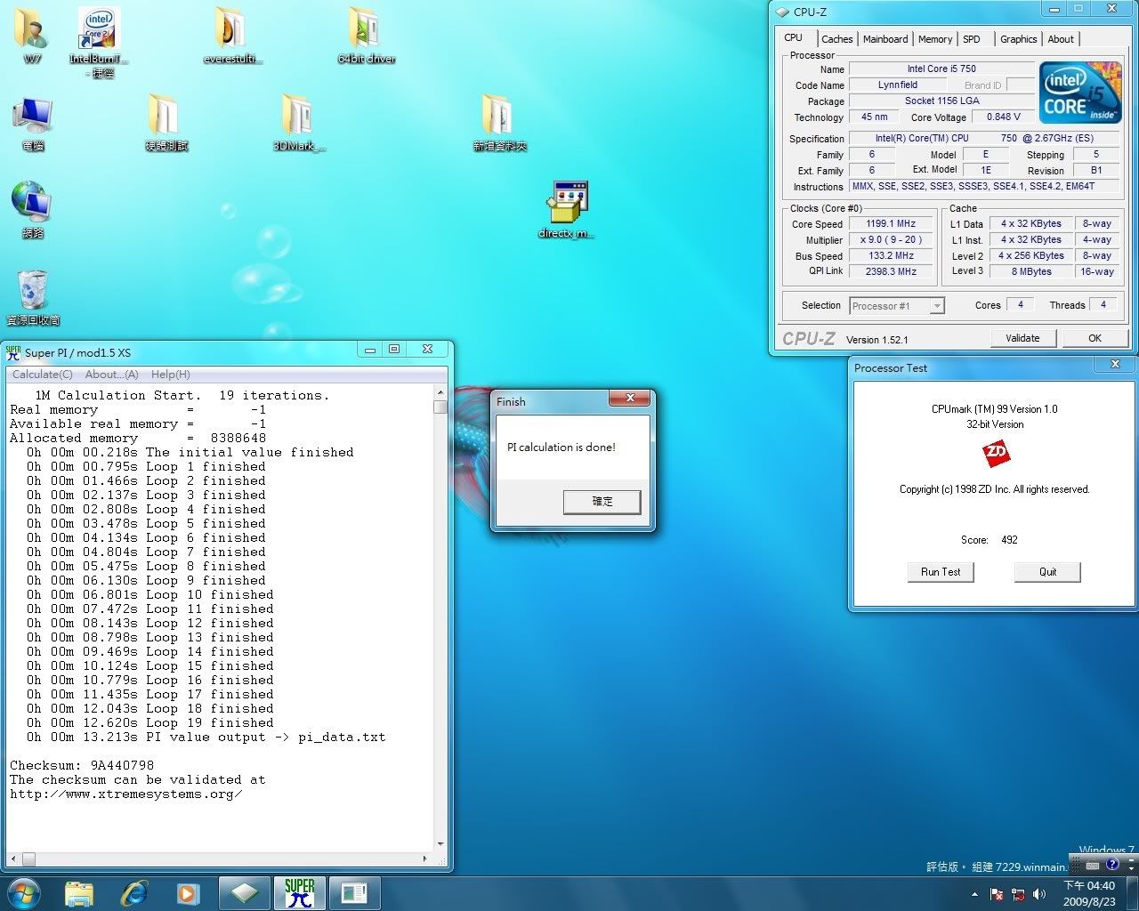Viewport: 1139px width, 911px height.
Task: Switch to the Memory tab
Action: (x=935, y=39)
